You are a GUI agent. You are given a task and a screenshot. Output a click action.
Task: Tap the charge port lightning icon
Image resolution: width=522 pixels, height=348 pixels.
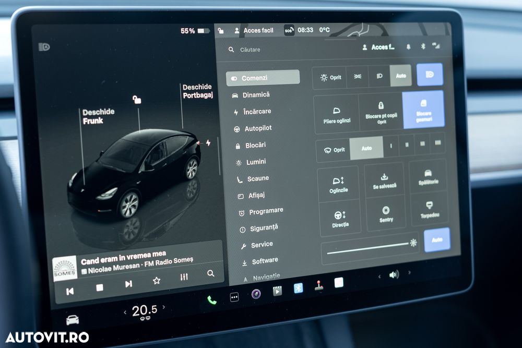coord(208,143)
